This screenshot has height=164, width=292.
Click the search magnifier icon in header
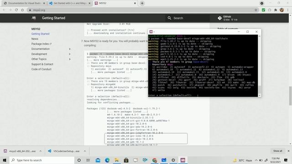click(x=169, y=18)
